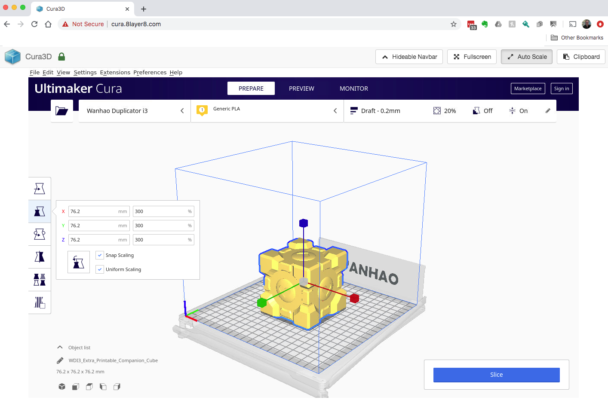608x409 pixels.
Task: Switch to the front view cube icon
Action: pos(76,387)
